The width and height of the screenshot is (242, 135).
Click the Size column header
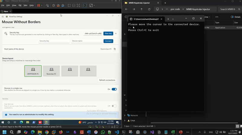tap(236, 23)
